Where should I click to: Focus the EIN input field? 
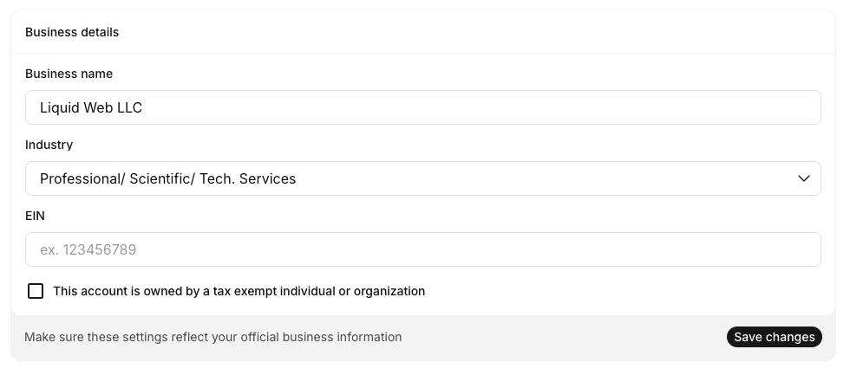coord(422,249)
